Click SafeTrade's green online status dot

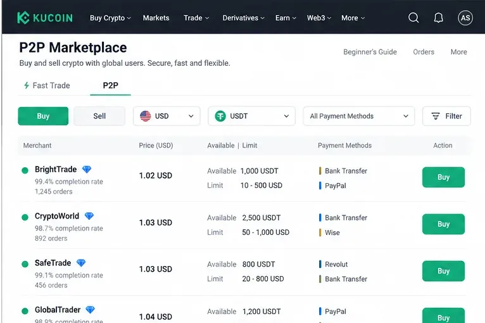(x=25, y=264)
